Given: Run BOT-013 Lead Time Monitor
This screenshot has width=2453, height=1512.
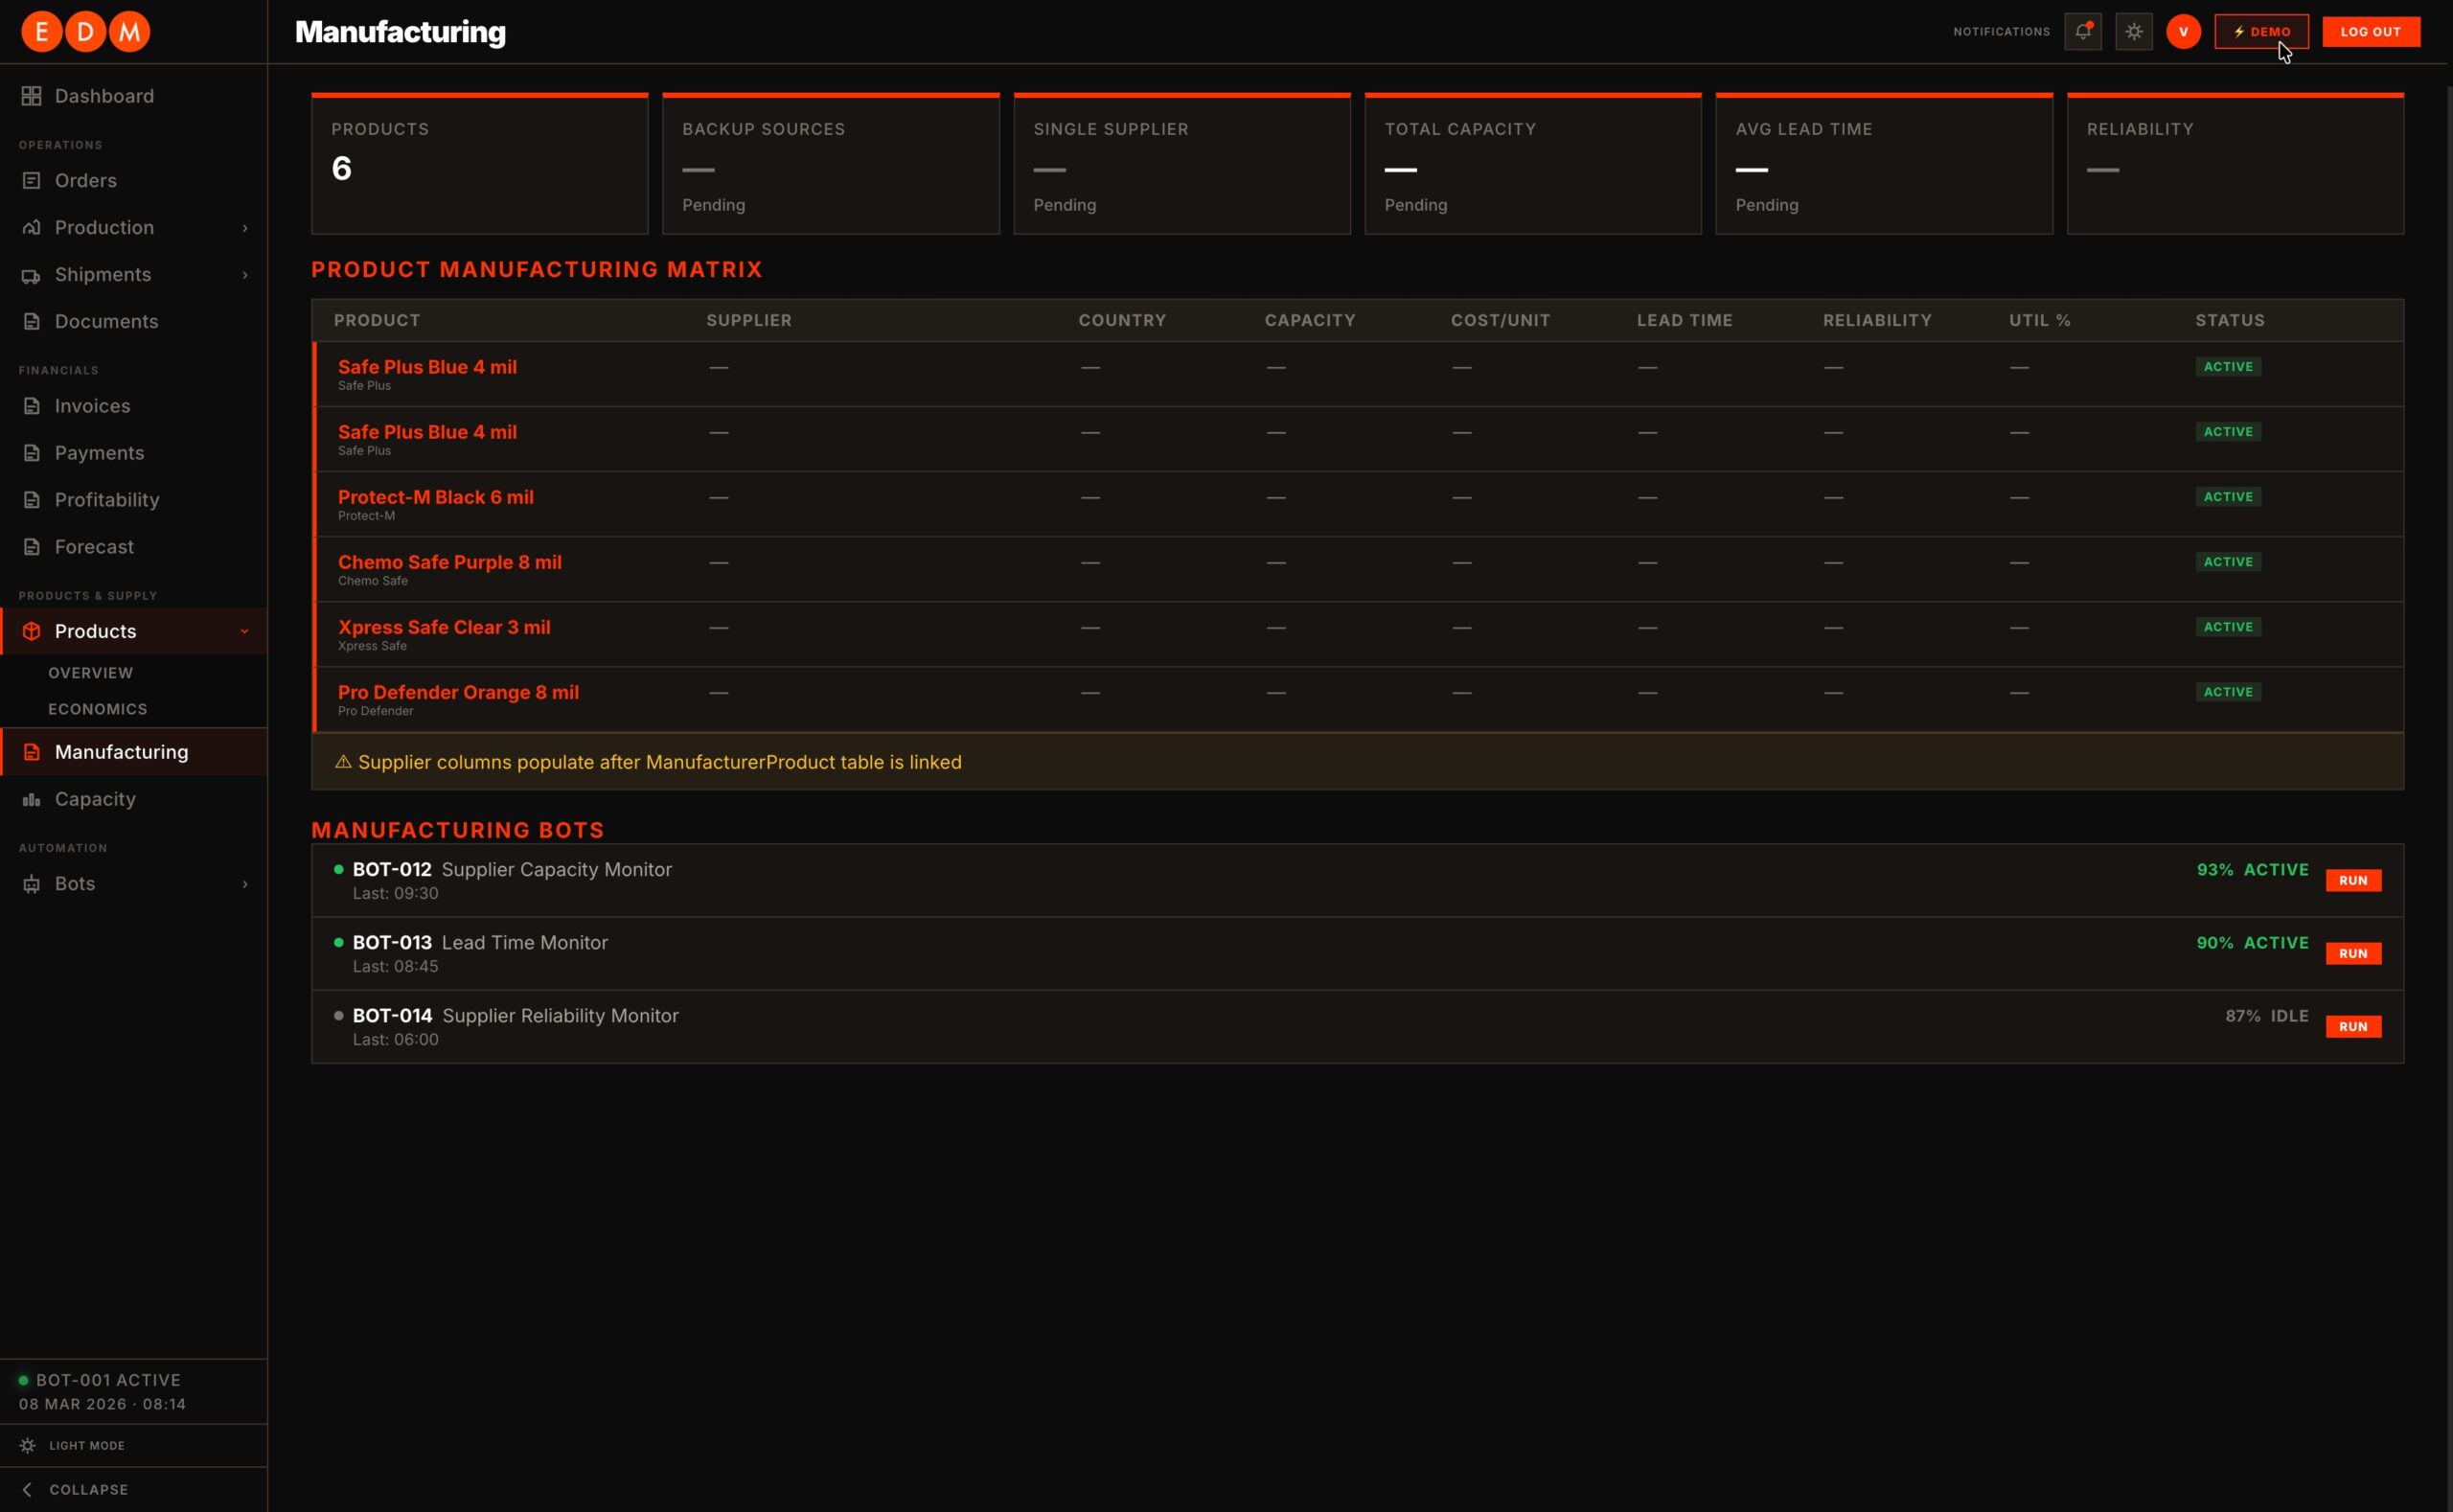Looking at the screenshot, I should pyautogui.click(x=2354, y=954).
